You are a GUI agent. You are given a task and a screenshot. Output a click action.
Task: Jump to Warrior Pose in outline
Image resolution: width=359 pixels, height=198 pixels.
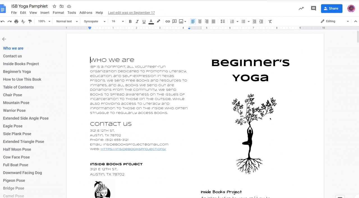click(14, 110)
